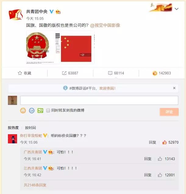Sort comments by 按热度
Screen dimensions: 186x194
pos(13,128)
